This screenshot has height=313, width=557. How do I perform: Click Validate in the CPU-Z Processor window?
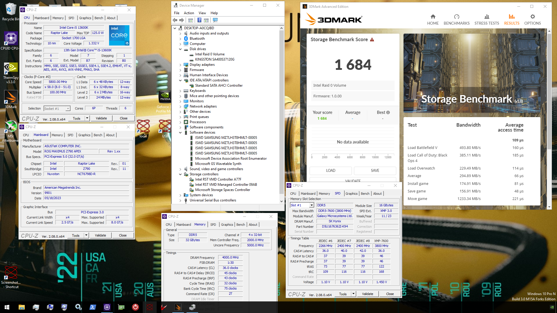click(101, 119)
